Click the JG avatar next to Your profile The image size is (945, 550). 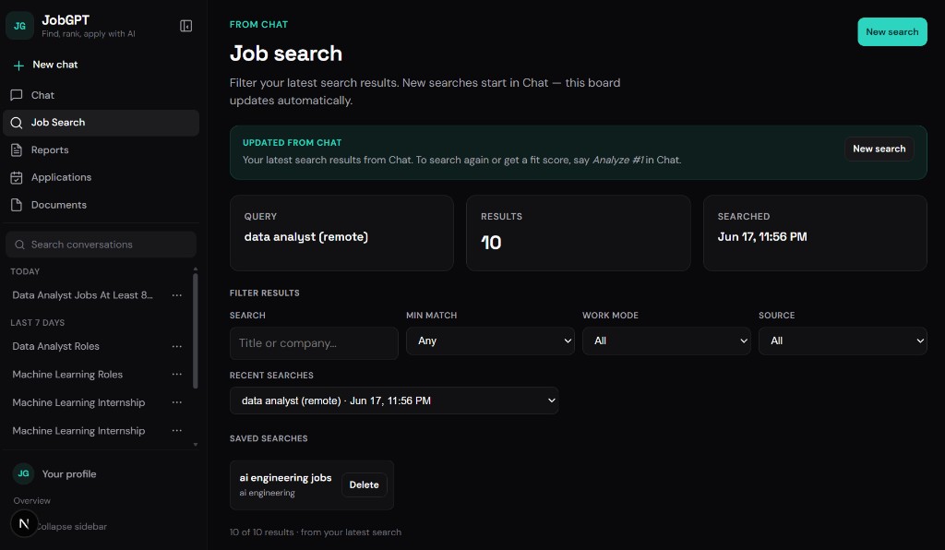click(x=23, y=473)
